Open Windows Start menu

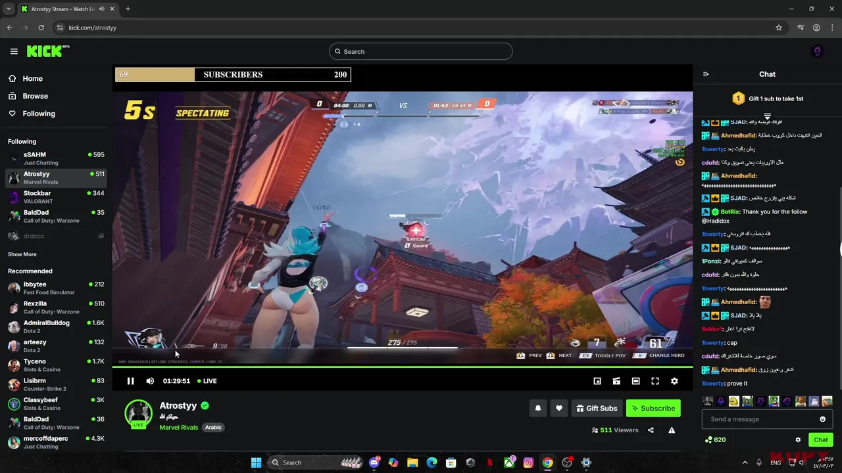point(256,462)
